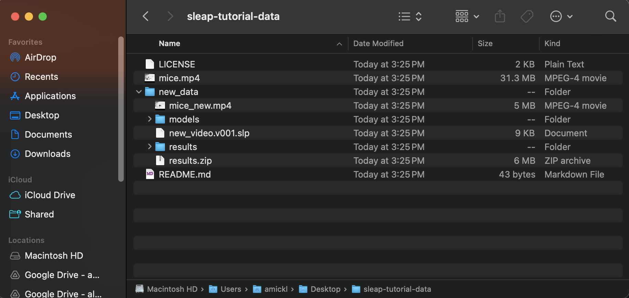Expand the models folder

pos(150,119)
